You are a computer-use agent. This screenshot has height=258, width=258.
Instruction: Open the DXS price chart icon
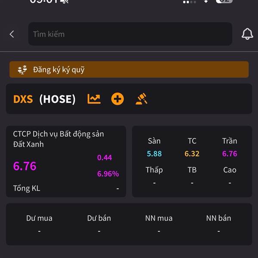pyautogui.click(x=94, y=99)
